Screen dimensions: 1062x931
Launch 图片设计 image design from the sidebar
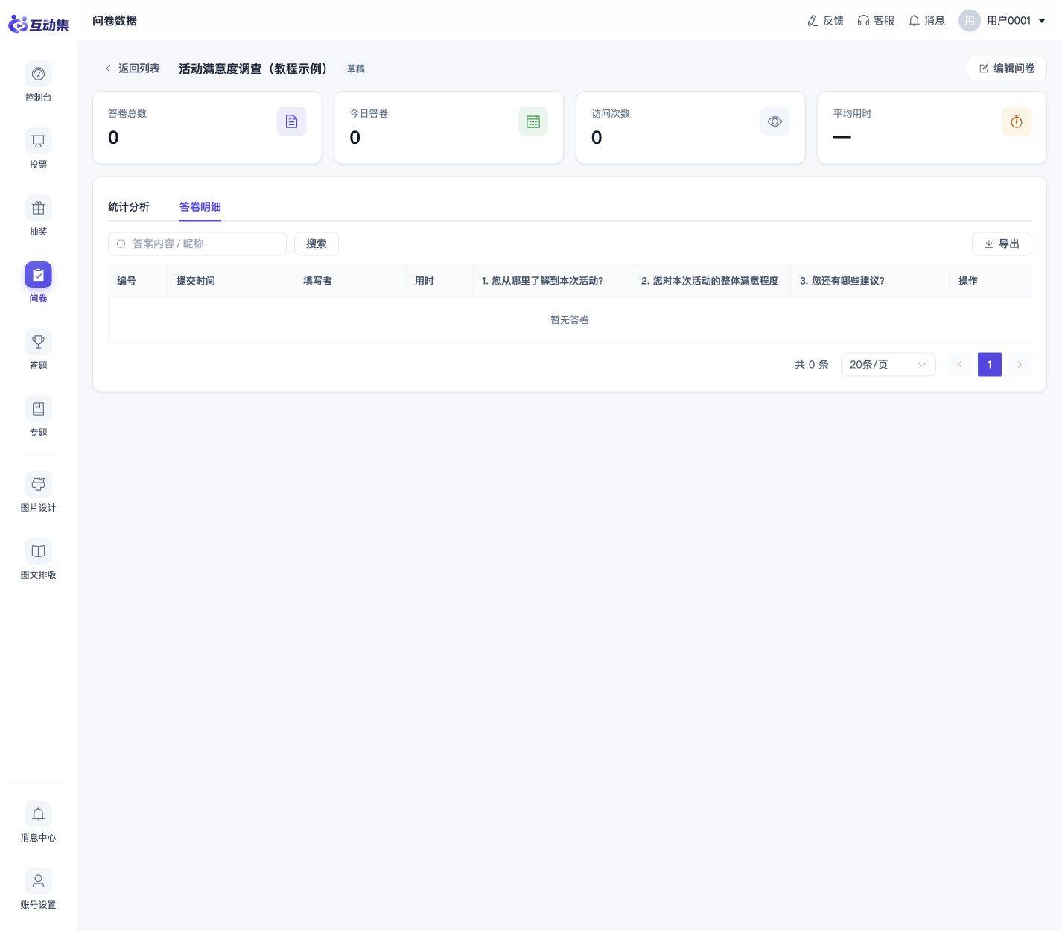pos(38,484)
